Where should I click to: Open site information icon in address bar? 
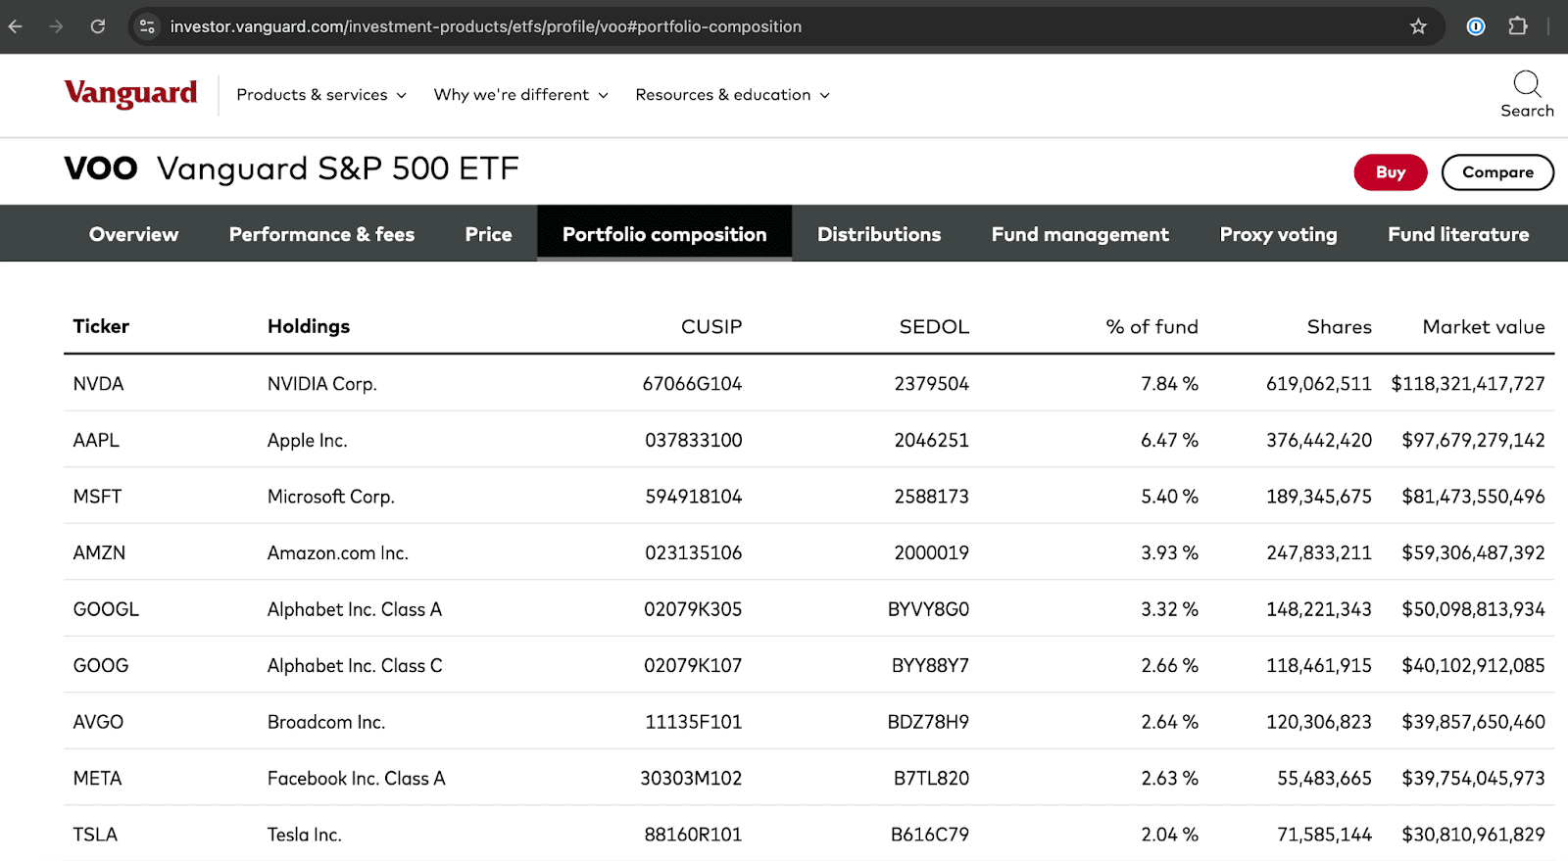pyautogui.click(x=147, y=26)
